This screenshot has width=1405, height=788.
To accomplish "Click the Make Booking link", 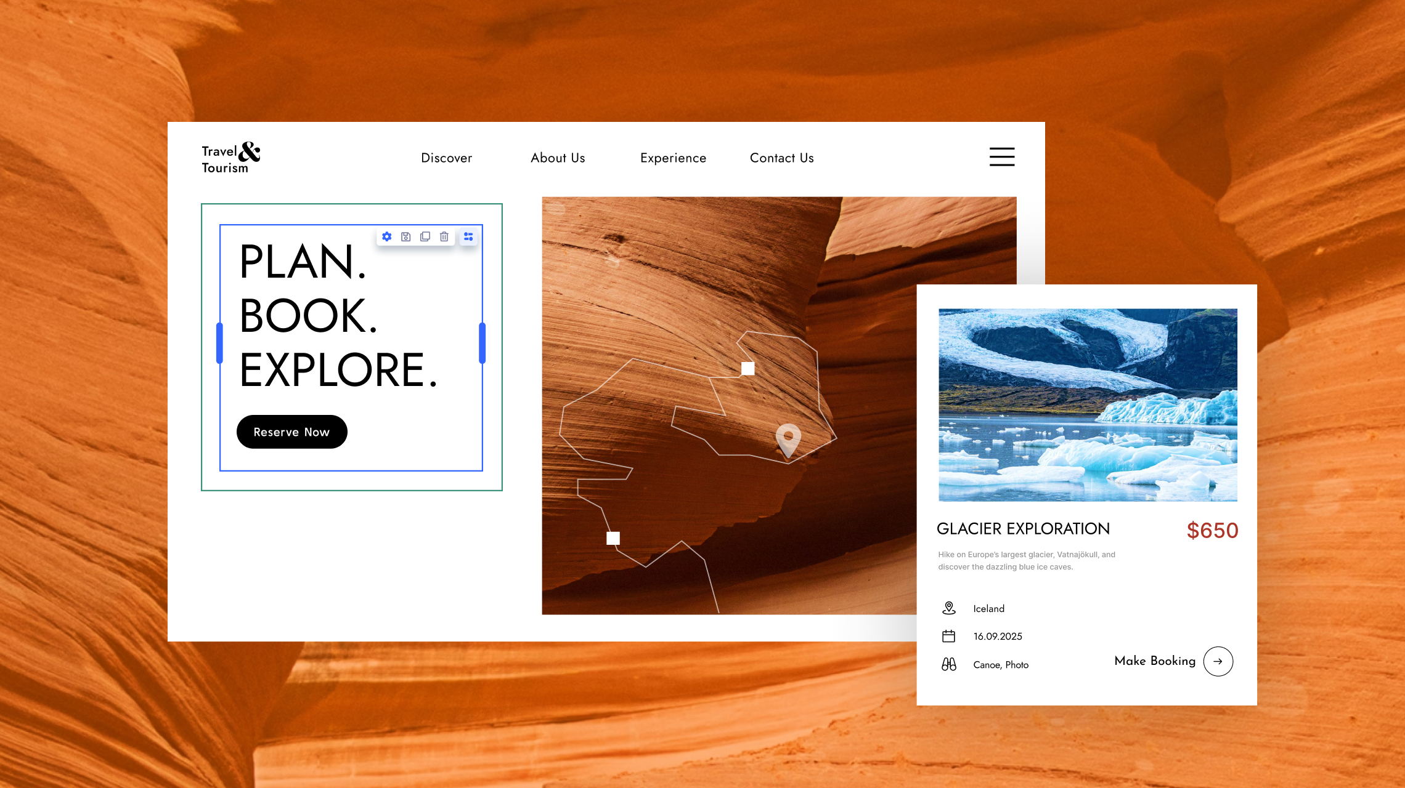I will coord(1155,661).
